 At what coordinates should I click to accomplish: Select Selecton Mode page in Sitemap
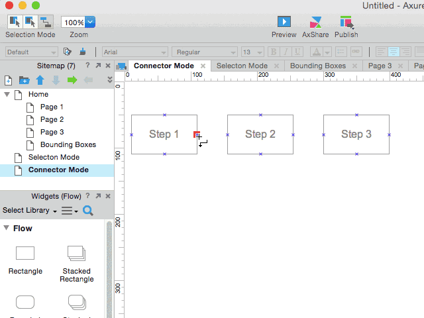[54, 157]
